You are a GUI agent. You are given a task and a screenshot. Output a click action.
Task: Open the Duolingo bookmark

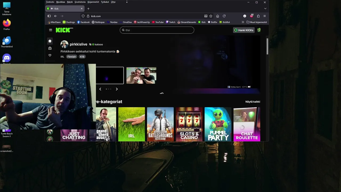(69, 22)
